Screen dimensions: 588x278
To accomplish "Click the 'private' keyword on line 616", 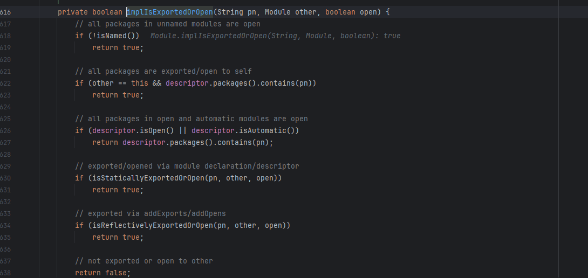I will [x=73, y=12].
